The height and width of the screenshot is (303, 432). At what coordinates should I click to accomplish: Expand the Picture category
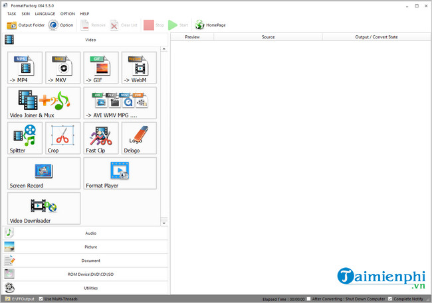(x=85, y=247)
